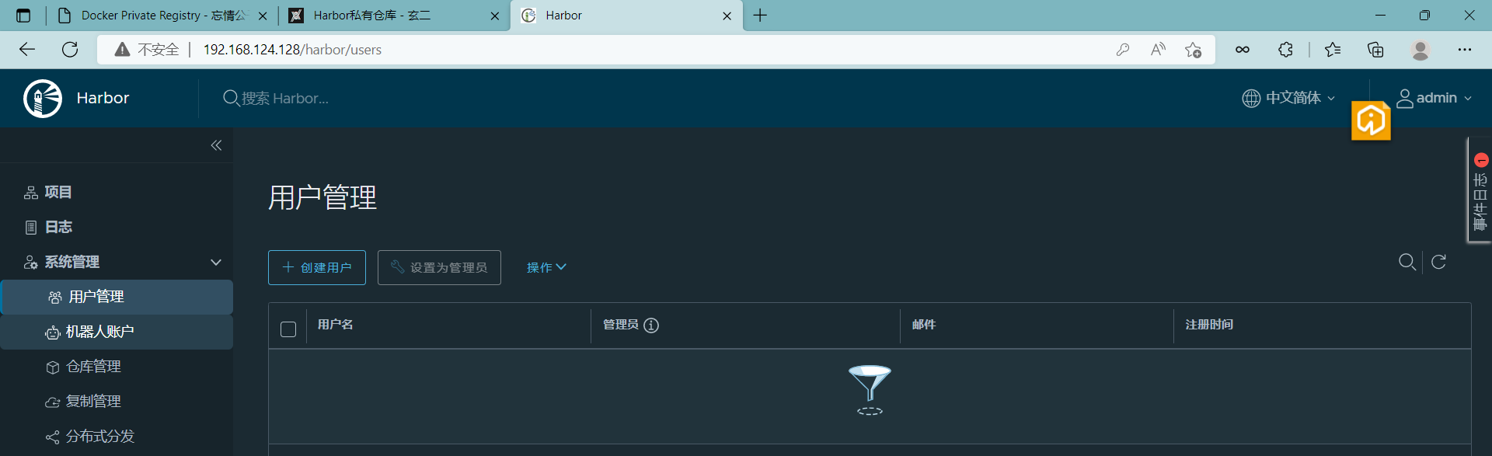Open a new browser tab
Screen dimensions: 1492x456
click(760, 16)
